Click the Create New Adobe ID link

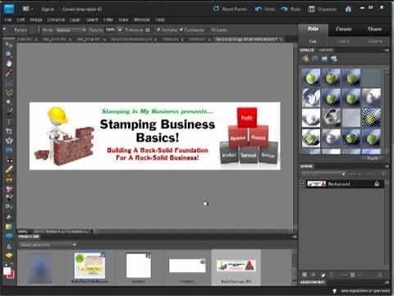[x=82, y=9]
